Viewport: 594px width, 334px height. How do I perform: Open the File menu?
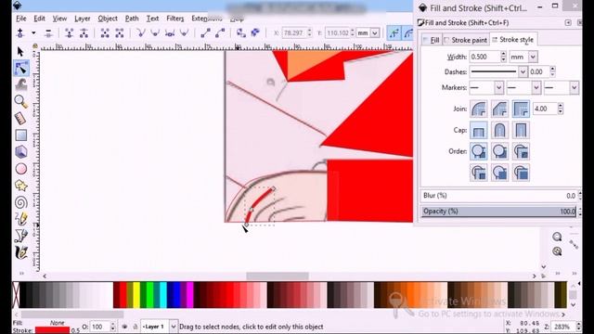(x=20, y=19)
